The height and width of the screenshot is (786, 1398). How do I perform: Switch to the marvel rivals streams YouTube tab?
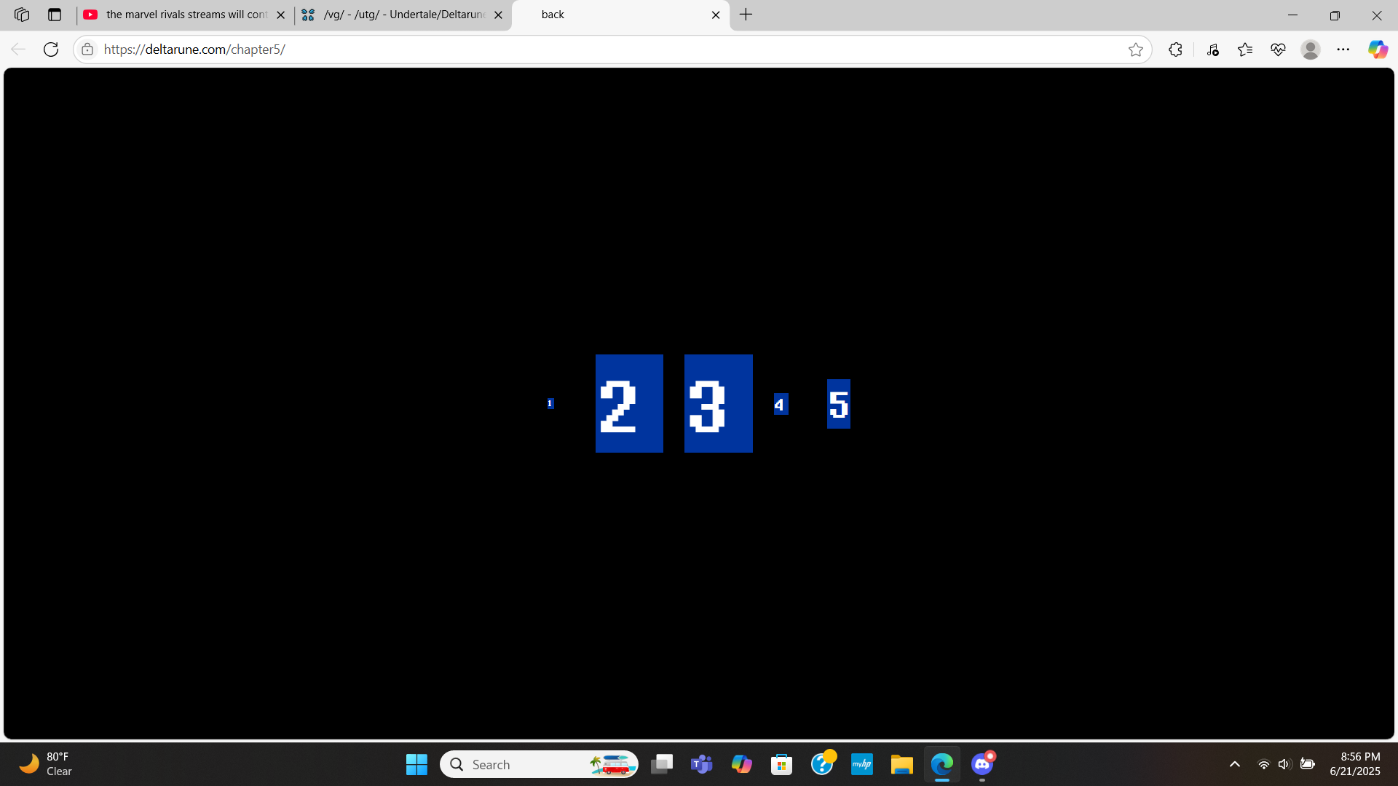click(186, 15)
